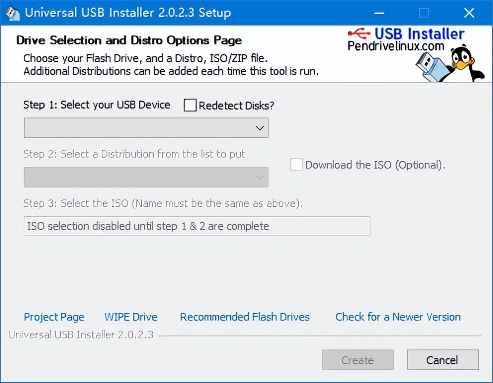The image size is (493, 383).
Task: Click the USB Installer Pendrivelinux.com logo
Action: tap(406, 39)
